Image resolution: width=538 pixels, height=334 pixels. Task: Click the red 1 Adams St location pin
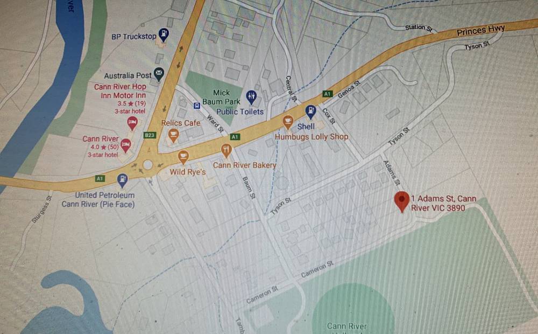(402, 201)
